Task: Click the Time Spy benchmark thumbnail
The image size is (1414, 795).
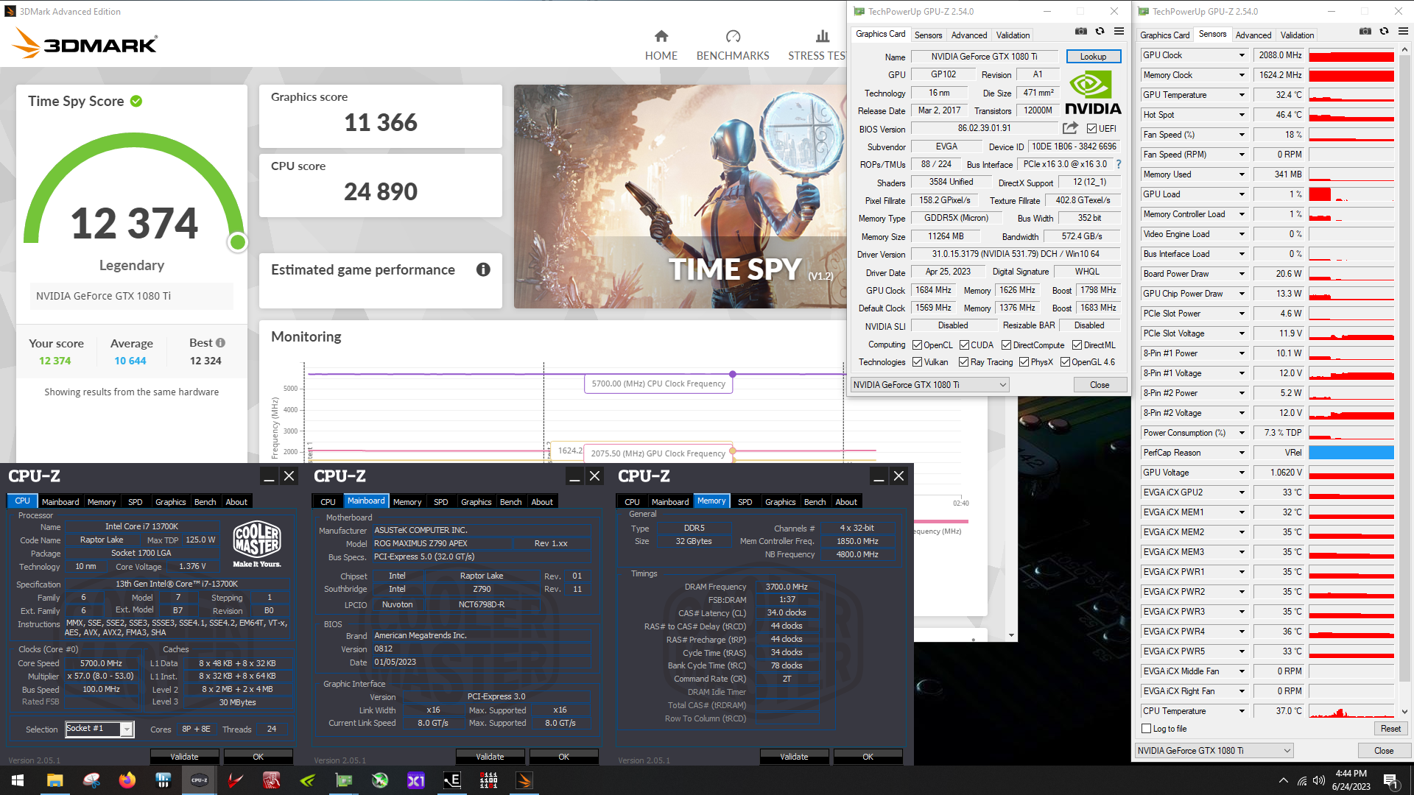Action: pyautogui.click(x=680, y=197)
